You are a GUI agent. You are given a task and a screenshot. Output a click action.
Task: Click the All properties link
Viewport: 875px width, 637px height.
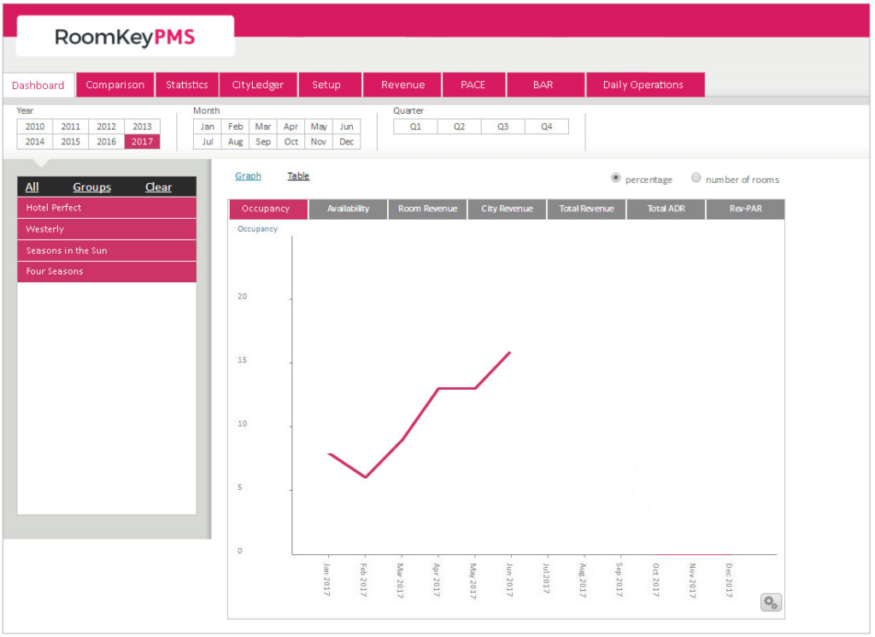[x=32, y=187]
